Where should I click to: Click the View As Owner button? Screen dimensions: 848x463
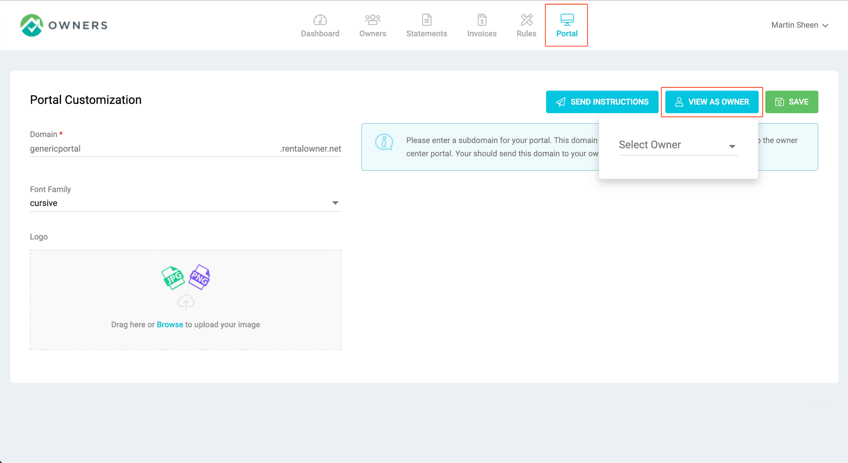coord(712,102)
